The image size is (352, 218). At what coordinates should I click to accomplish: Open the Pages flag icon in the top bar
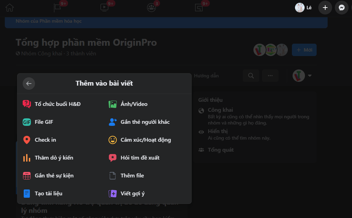click(x=57, y=8)
